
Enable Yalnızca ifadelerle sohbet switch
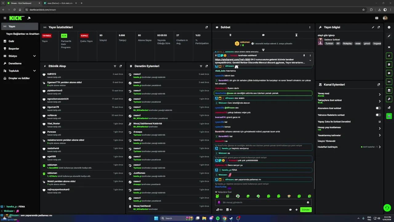pyautogui.click(x=378, y=115)
